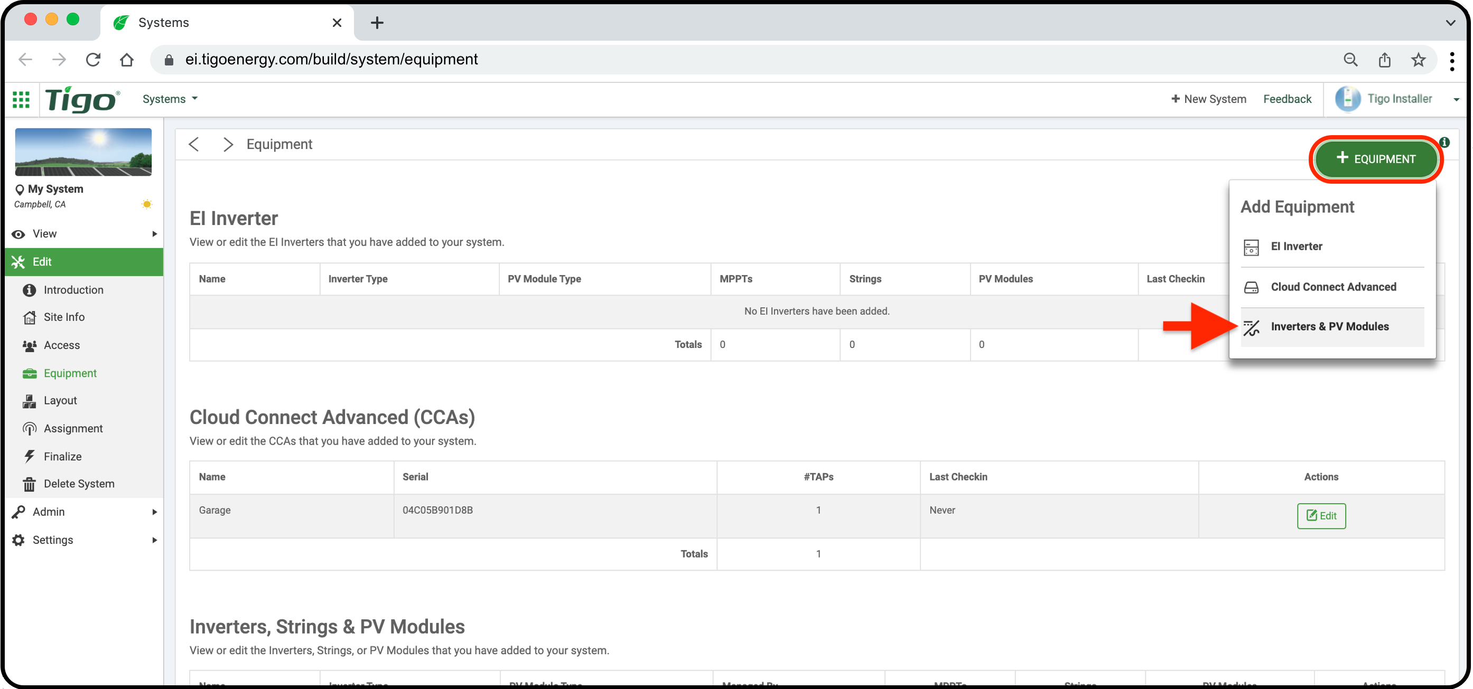Expand the Admin submenu arrow
Image resolution: width=1473 pixels, height=689 pixels.
click(x=154, y=512)
